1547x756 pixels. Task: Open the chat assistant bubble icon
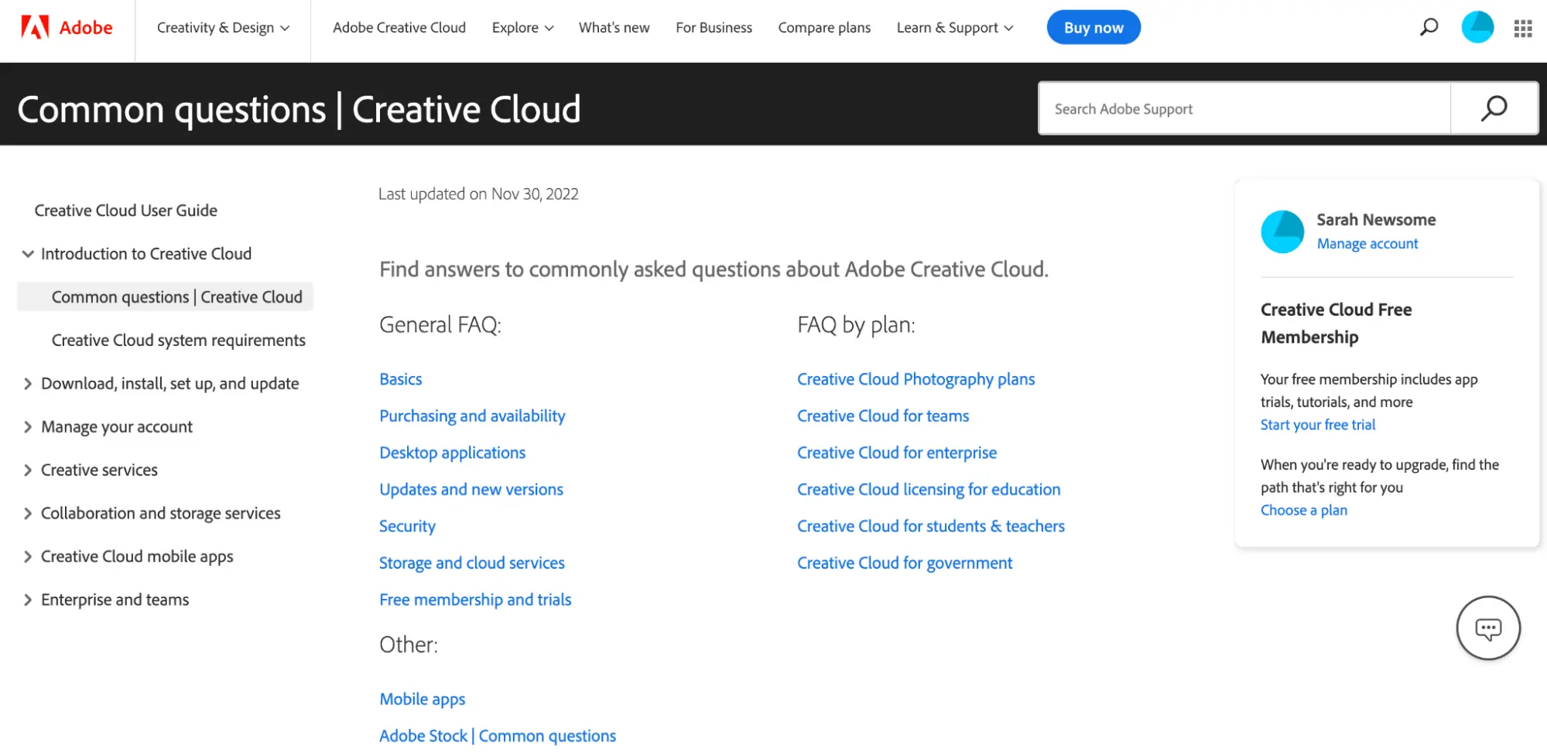tap(1487, 628)
